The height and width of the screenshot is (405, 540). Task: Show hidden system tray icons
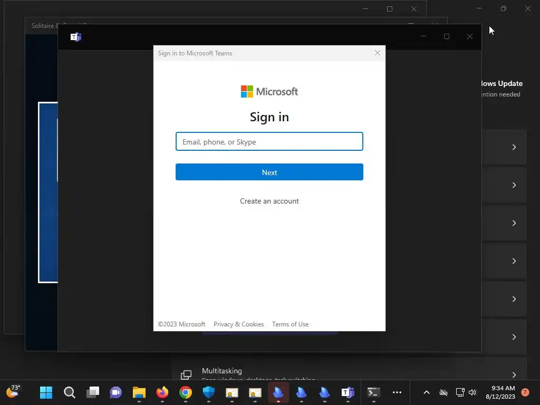[x=426, y=392]
